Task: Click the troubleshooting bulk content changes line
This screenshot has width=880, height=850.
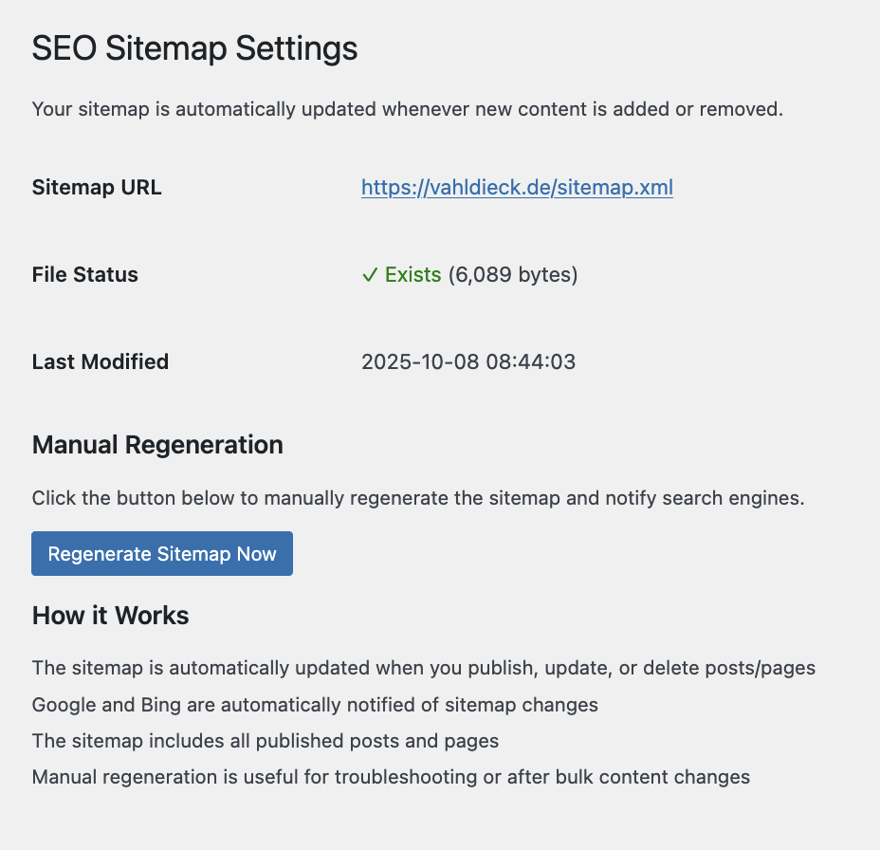Action: (x=391, y=776)
